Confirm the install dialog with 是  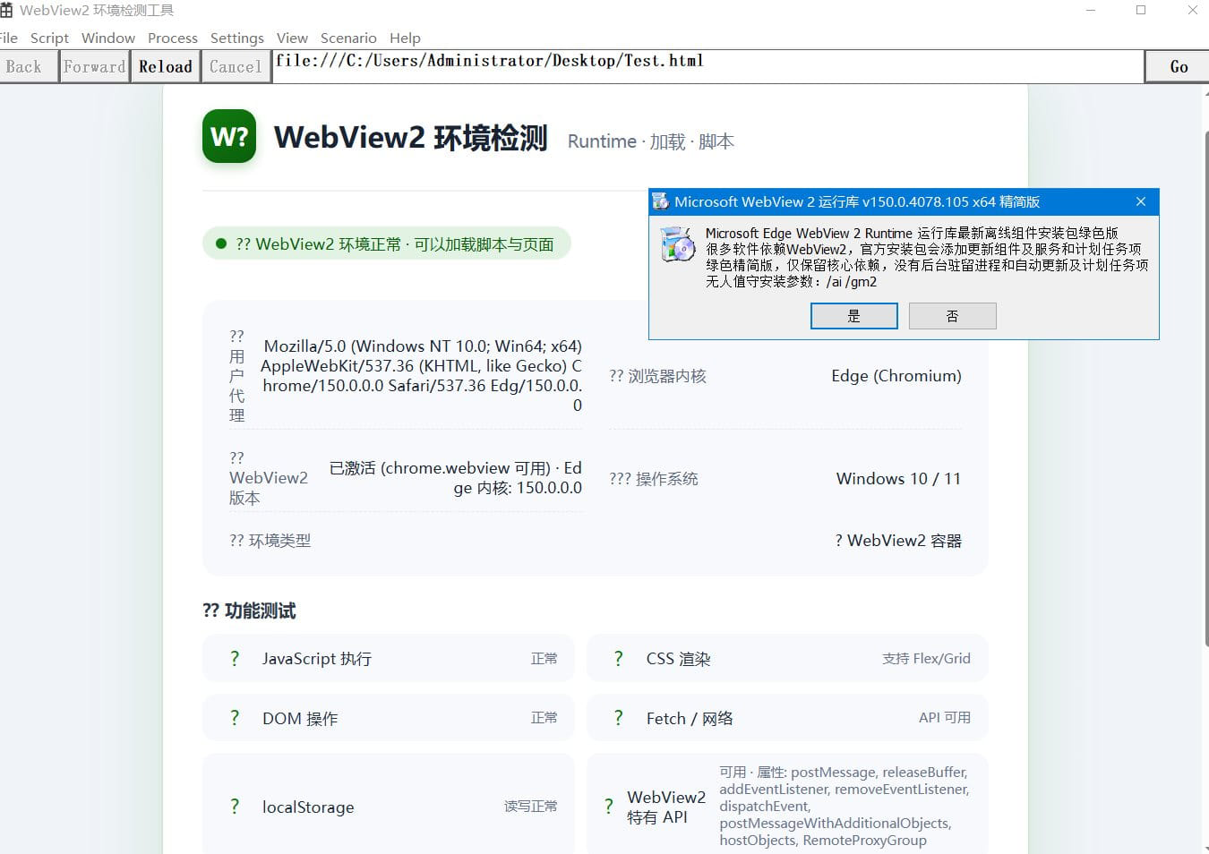pos(853,316)
